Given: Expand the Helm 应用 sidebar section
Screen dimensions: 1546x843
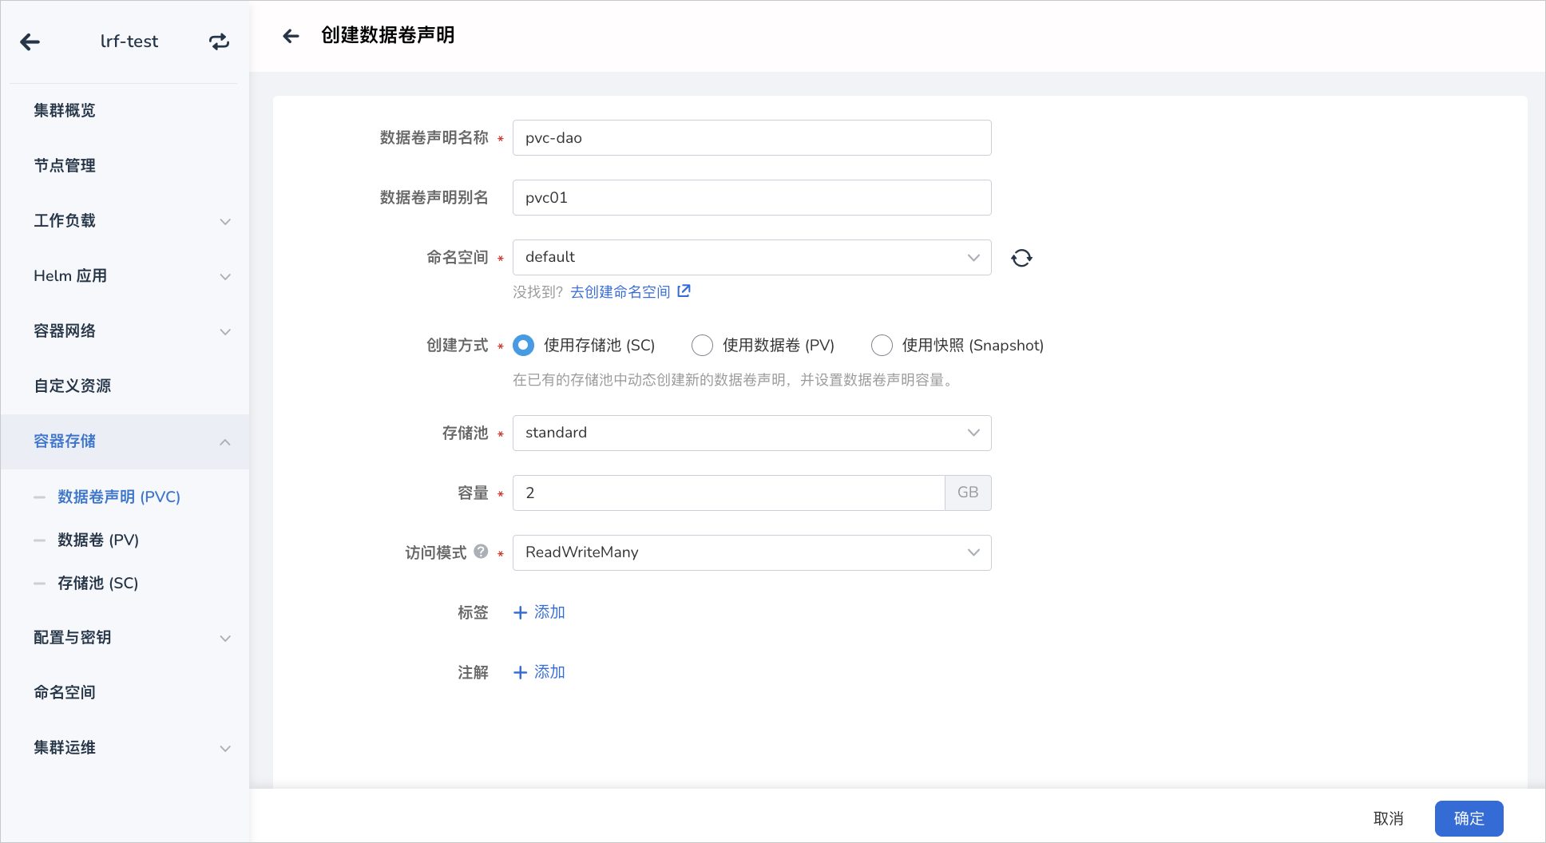Looking at the screenshot, I should 125,275.
